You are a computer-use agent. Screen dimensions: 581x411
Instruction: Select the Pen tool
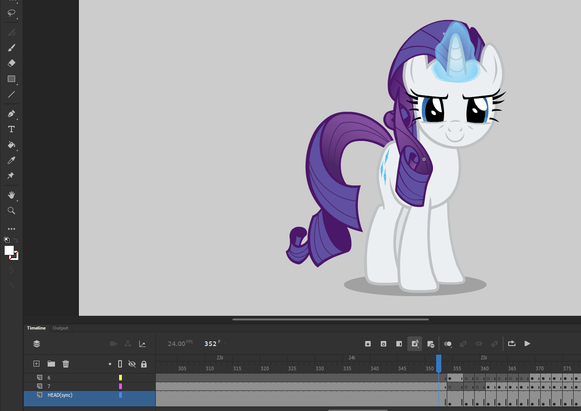(11, 114)
